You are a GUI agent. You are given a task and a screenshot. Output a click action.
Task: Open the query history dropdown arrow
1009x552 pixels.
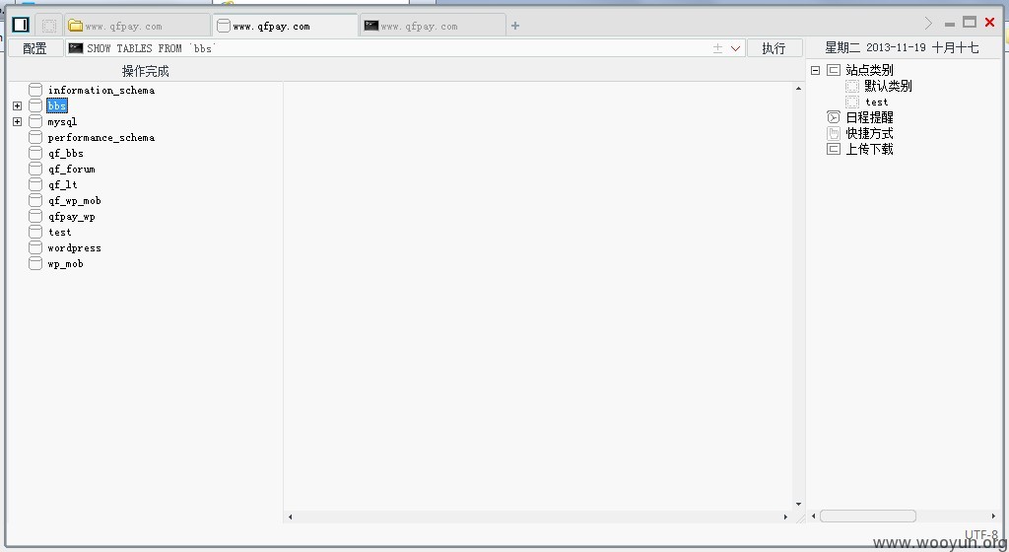point(735,48)
